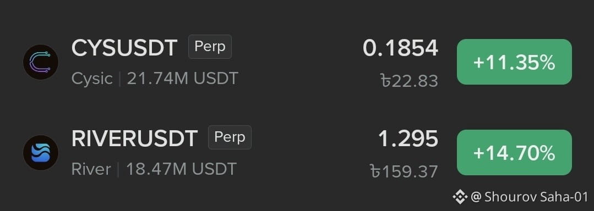Viewport: 594px width, 211px height.
Task: Tap the +14.70% change button
Action: (x=514, y=153)
